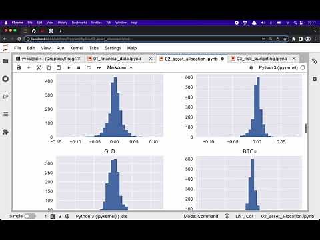320x240 pixels.
Task: Select the GitHub pinned browser tab
Action: tap(33, 31)
